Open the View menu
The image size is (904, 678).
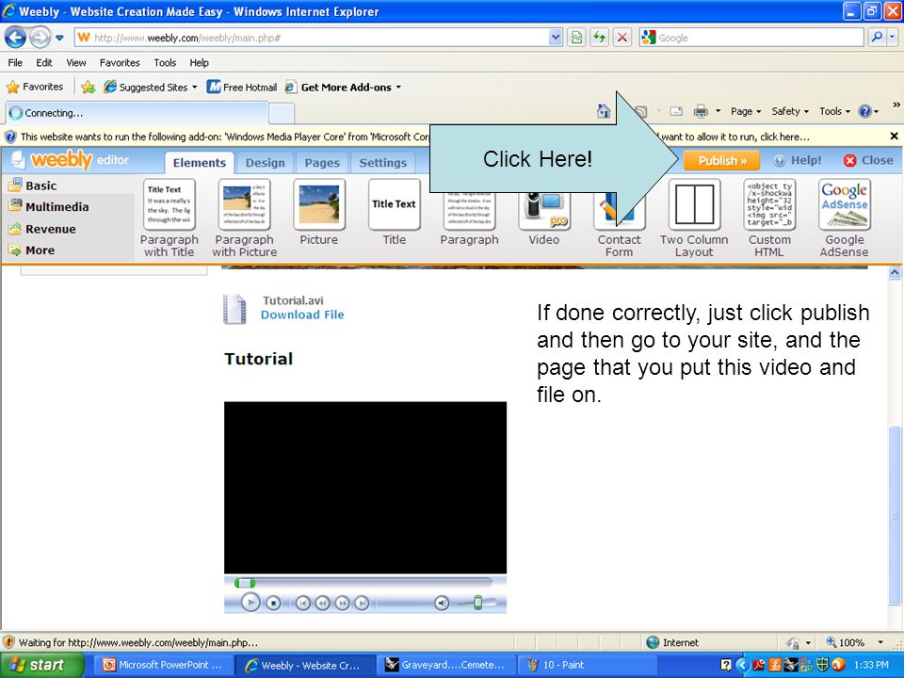click(x=76, y=63)
